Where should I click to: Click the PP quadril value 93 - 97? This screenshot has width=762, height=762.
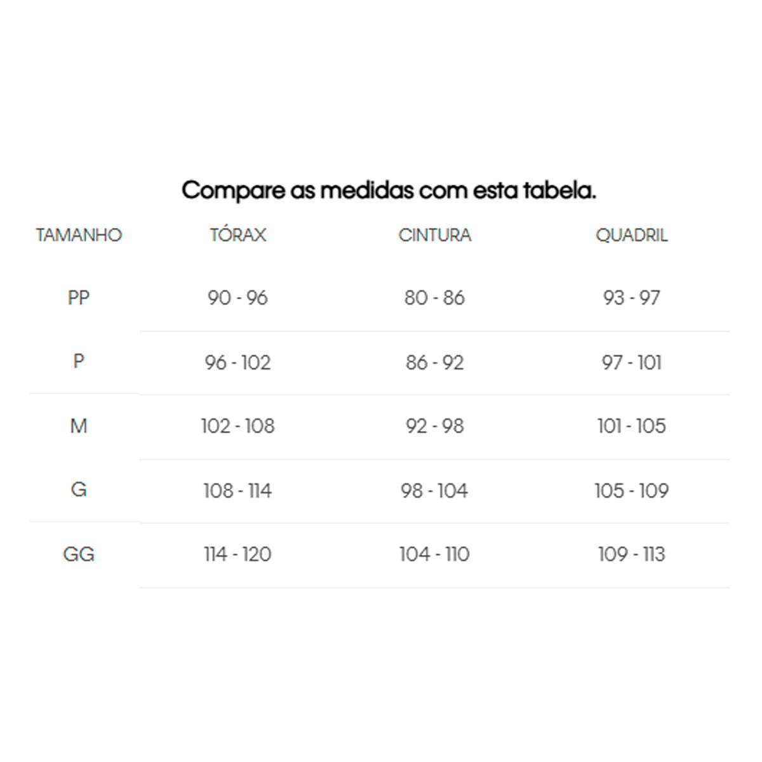(631, 298)
